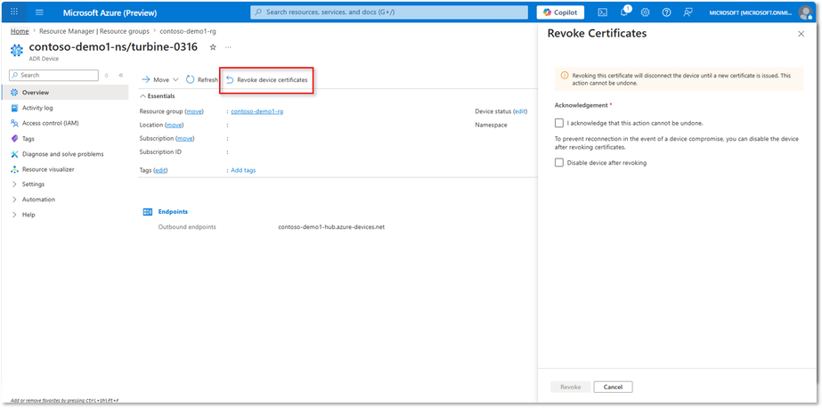
Task: Open the notifications bell
Action: tap(625, 12)
